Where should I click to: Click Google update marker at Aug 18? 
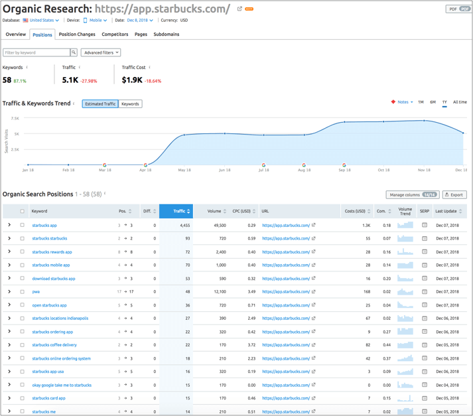[304, 165]
